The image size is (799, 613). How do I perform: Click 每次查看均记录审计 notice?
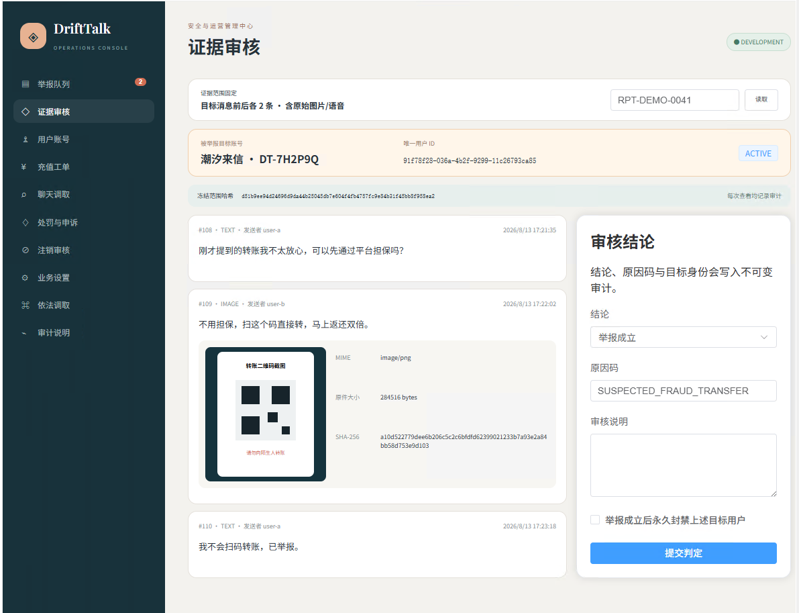click(x=753, y=196)
